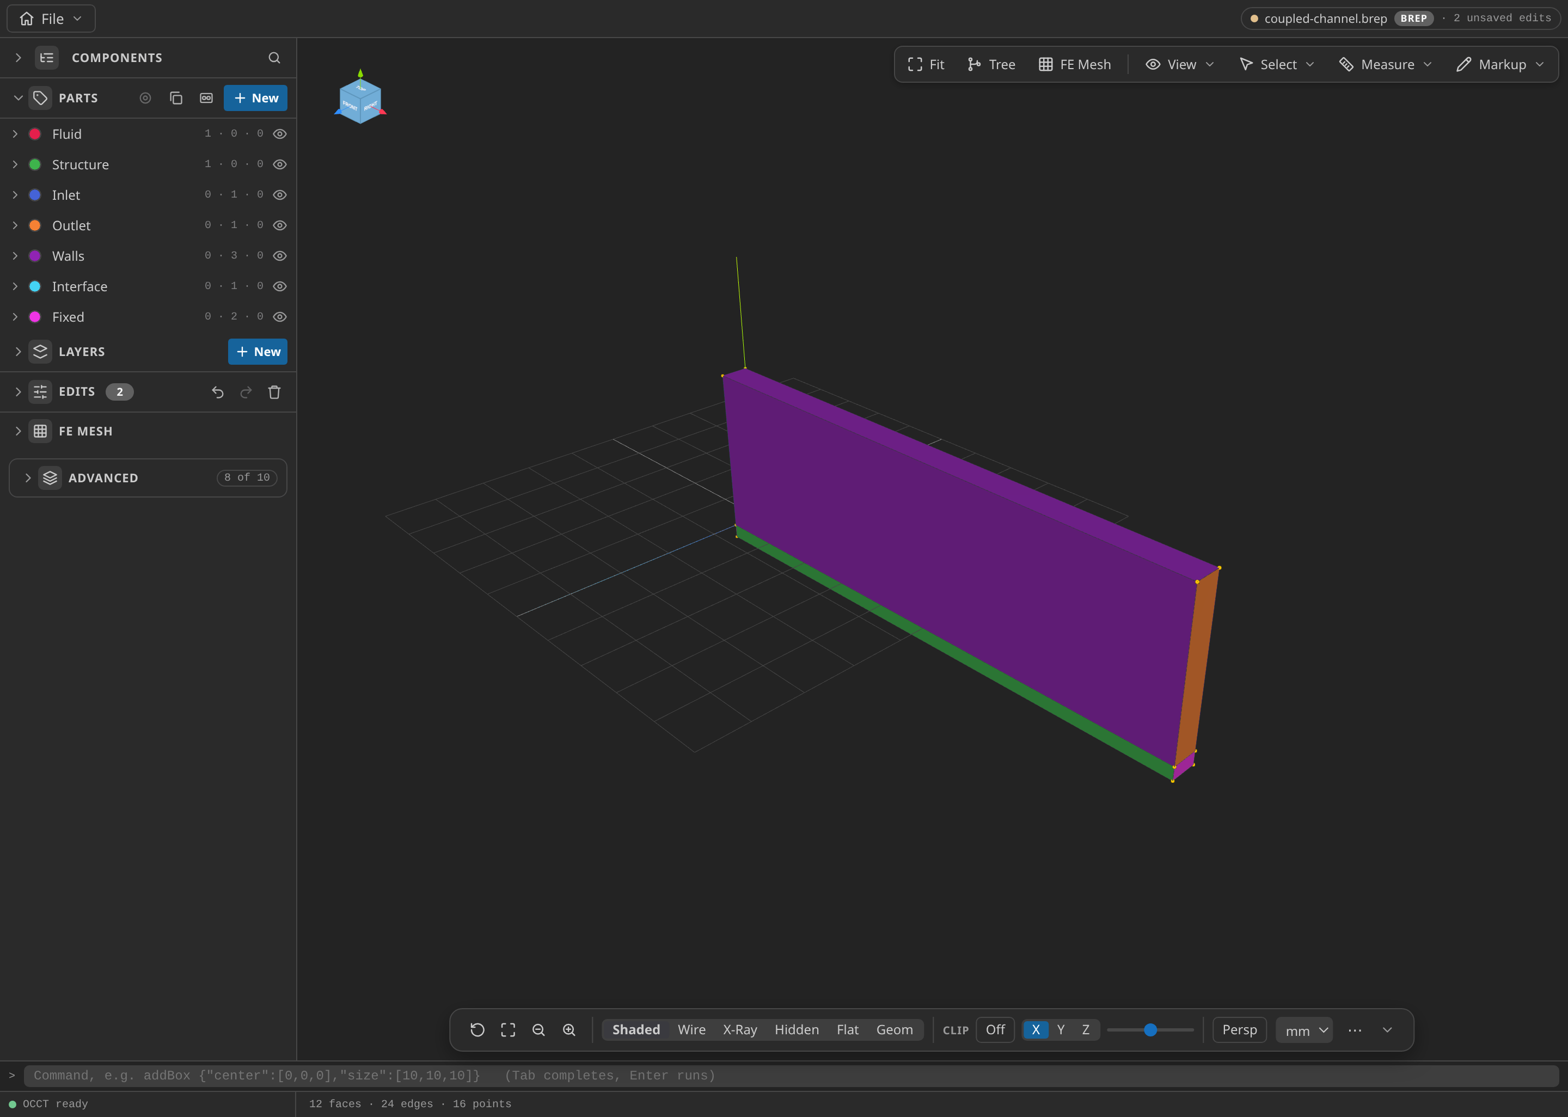Undo the last edit
This screenshot has width=1568, height=1117.
pos(218,392)
